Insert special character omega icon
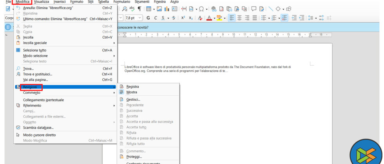This screenshot has height=164, width=384. pos(201,9)
